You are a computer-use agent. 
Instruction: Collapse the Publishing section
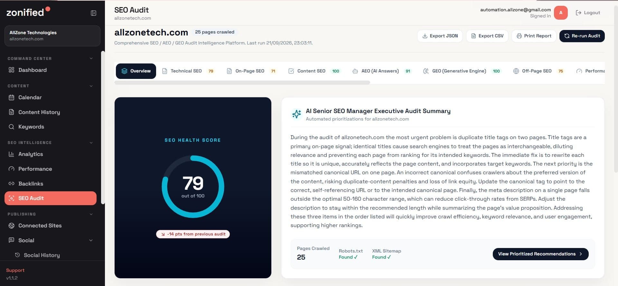(91, 214)
